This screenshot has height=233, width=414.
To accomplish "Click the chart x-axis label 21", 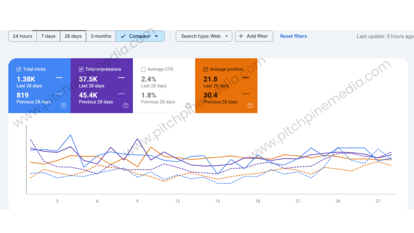I will (298, 201).
